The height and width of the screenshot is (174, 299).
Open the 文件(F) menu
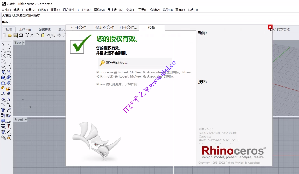pos(6,10)
